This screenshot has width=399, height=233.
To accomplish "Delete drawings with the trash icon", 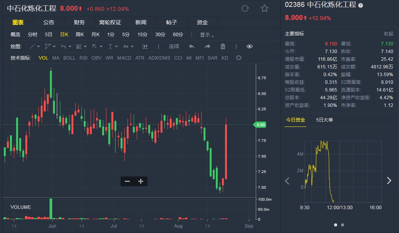I will (223, 47).
